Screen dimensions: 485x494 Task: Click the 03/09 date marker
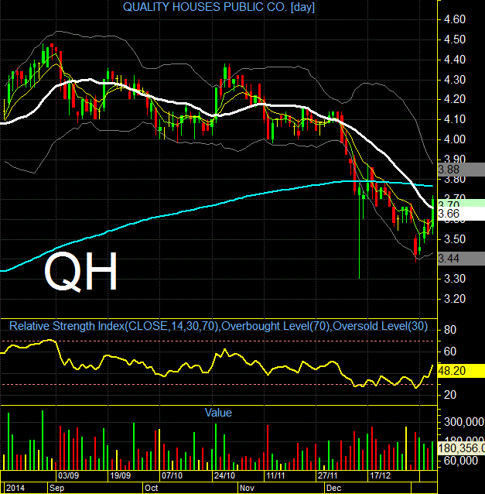pyautogui.click(x=68, y=475)
